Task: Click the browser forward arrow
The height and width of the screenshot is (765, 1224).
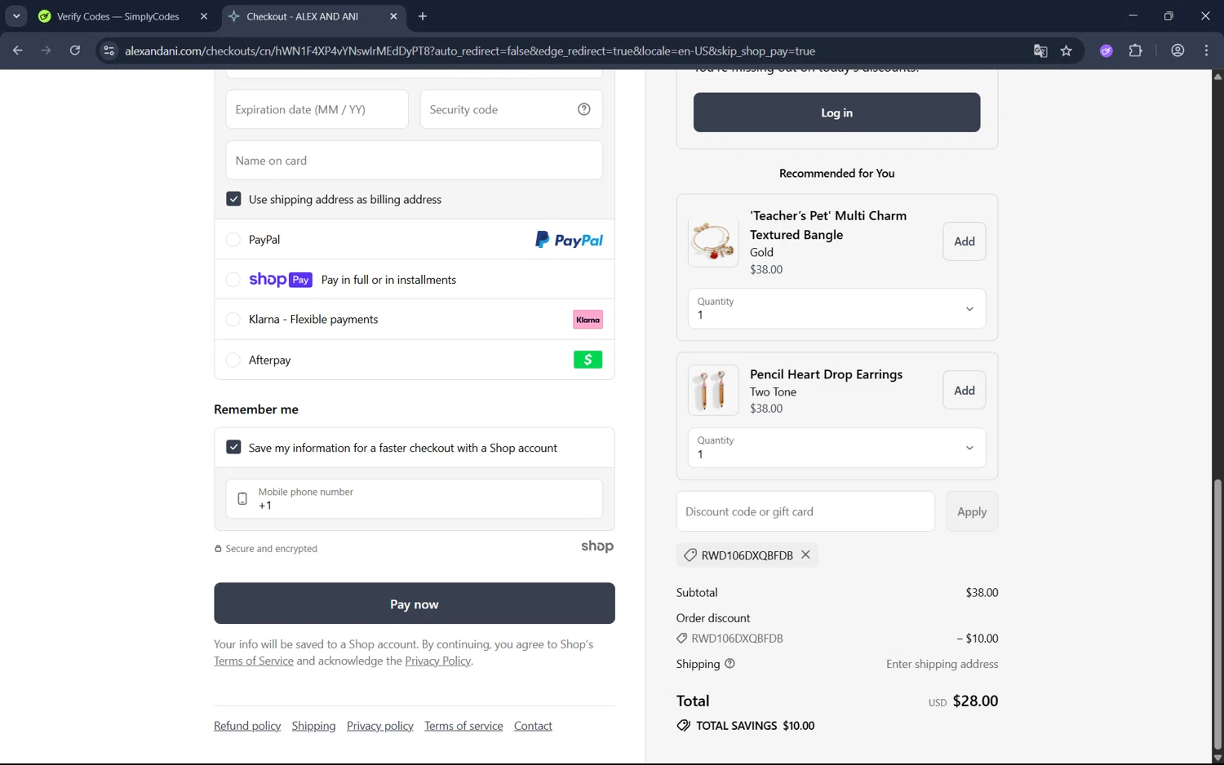Action: coord(46,51)
